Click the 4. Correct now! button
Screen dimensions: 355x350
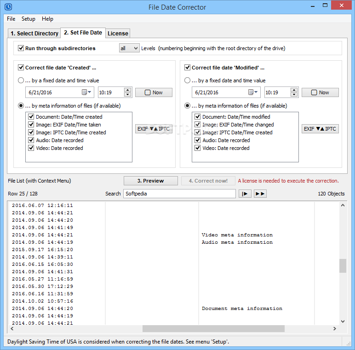(208, 181)
